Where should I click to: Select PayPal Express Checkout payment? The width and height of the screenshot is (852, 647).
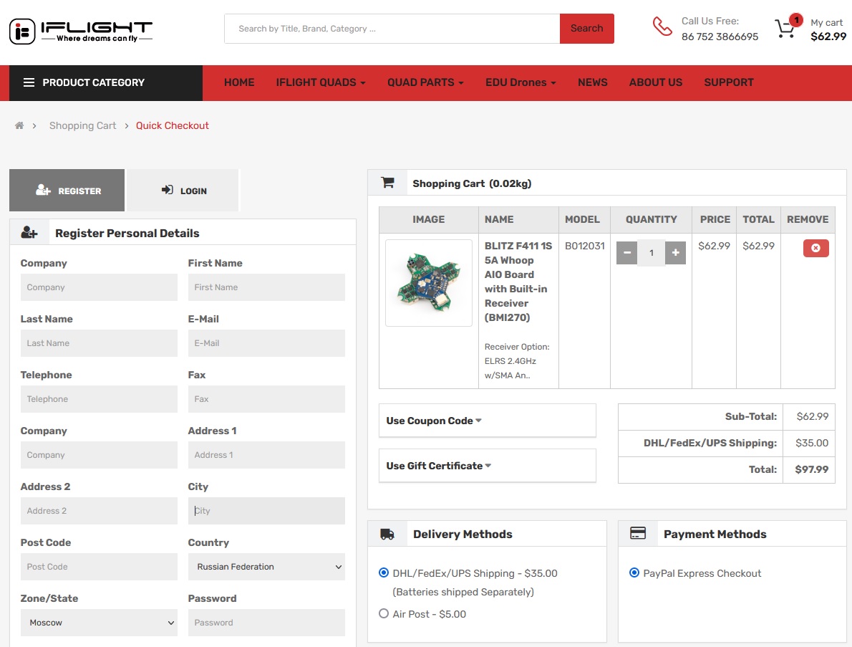(x=634, y=572)
